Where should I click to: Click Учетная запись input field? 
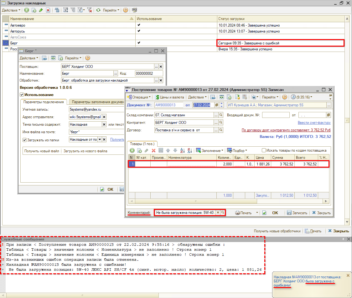pyautogui.click(x=96, y=109)
